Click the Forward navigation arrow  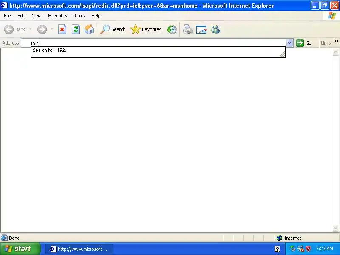point(42,29)
